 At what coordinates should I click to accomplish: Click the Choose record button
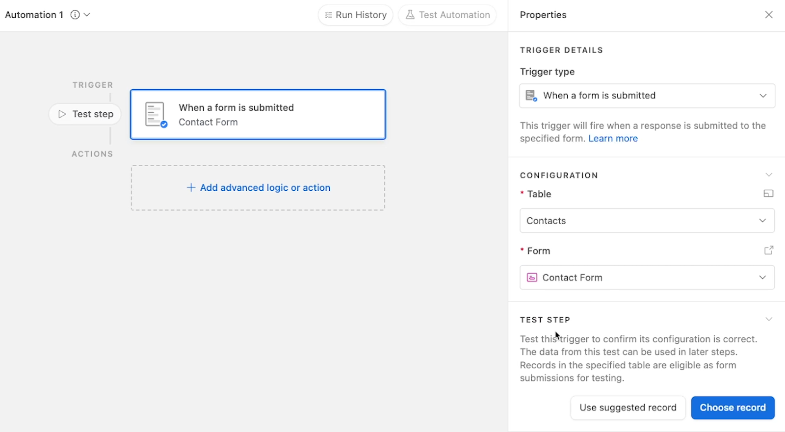coord(733,408)
